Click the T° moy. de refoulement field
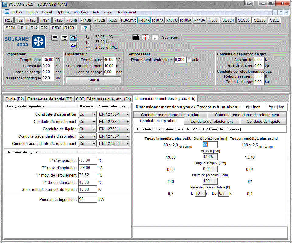Image resolution: width=292 pixels, height=243 pixels. (x=88, y=175)
